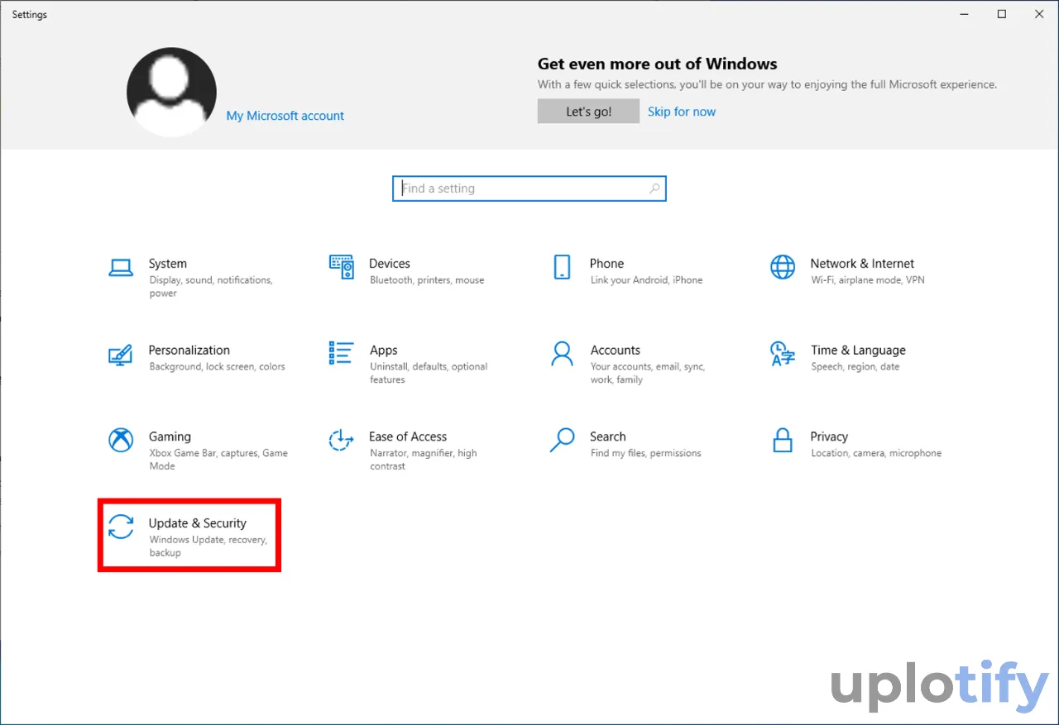Click the magnifier in Find a setting box

(654, 188)
